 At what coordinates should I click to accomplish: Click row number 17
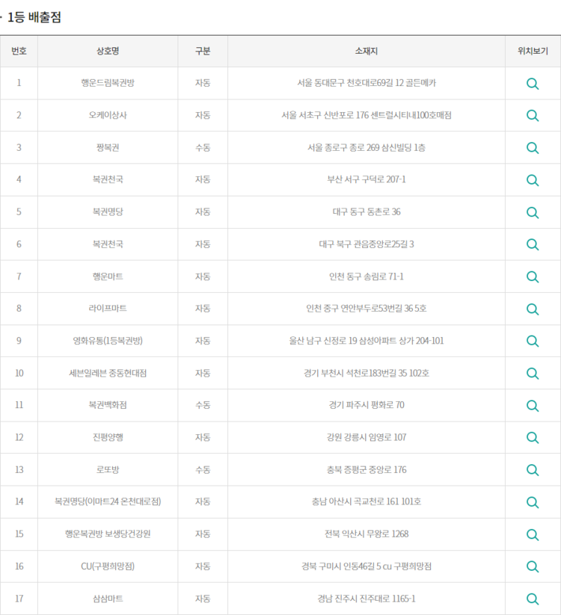[19, 599]
